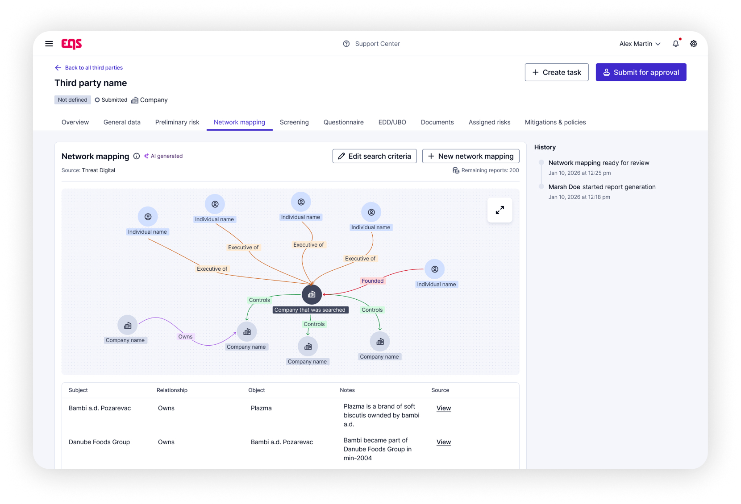This screenshot has width=741, height=504.
Task: Click the Subject column header
Action: tap(78, 390)
